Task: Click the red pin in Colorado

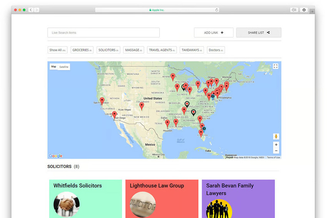Action: tap(142, 106)
